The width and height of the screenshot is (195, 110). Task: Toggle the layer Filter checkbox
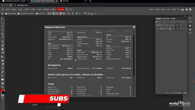pyautogui.click(x=156, y=22)
